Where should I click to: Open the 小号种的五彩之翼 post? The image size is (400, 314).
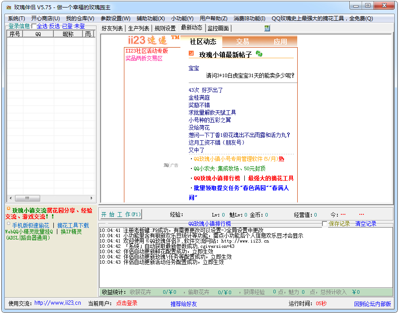click(x=209, y=120)
